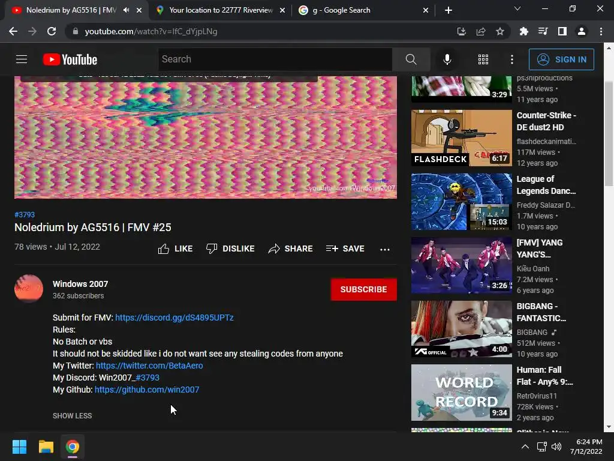
Task: Click the Human: Fall Flat title text
Action: point(544,376)
